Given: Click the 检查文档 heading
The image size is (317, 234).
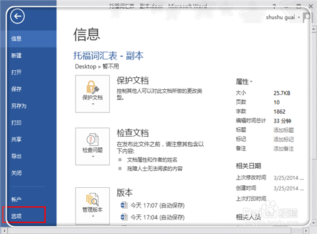Looking at the screenshot, I should point(133,133).
